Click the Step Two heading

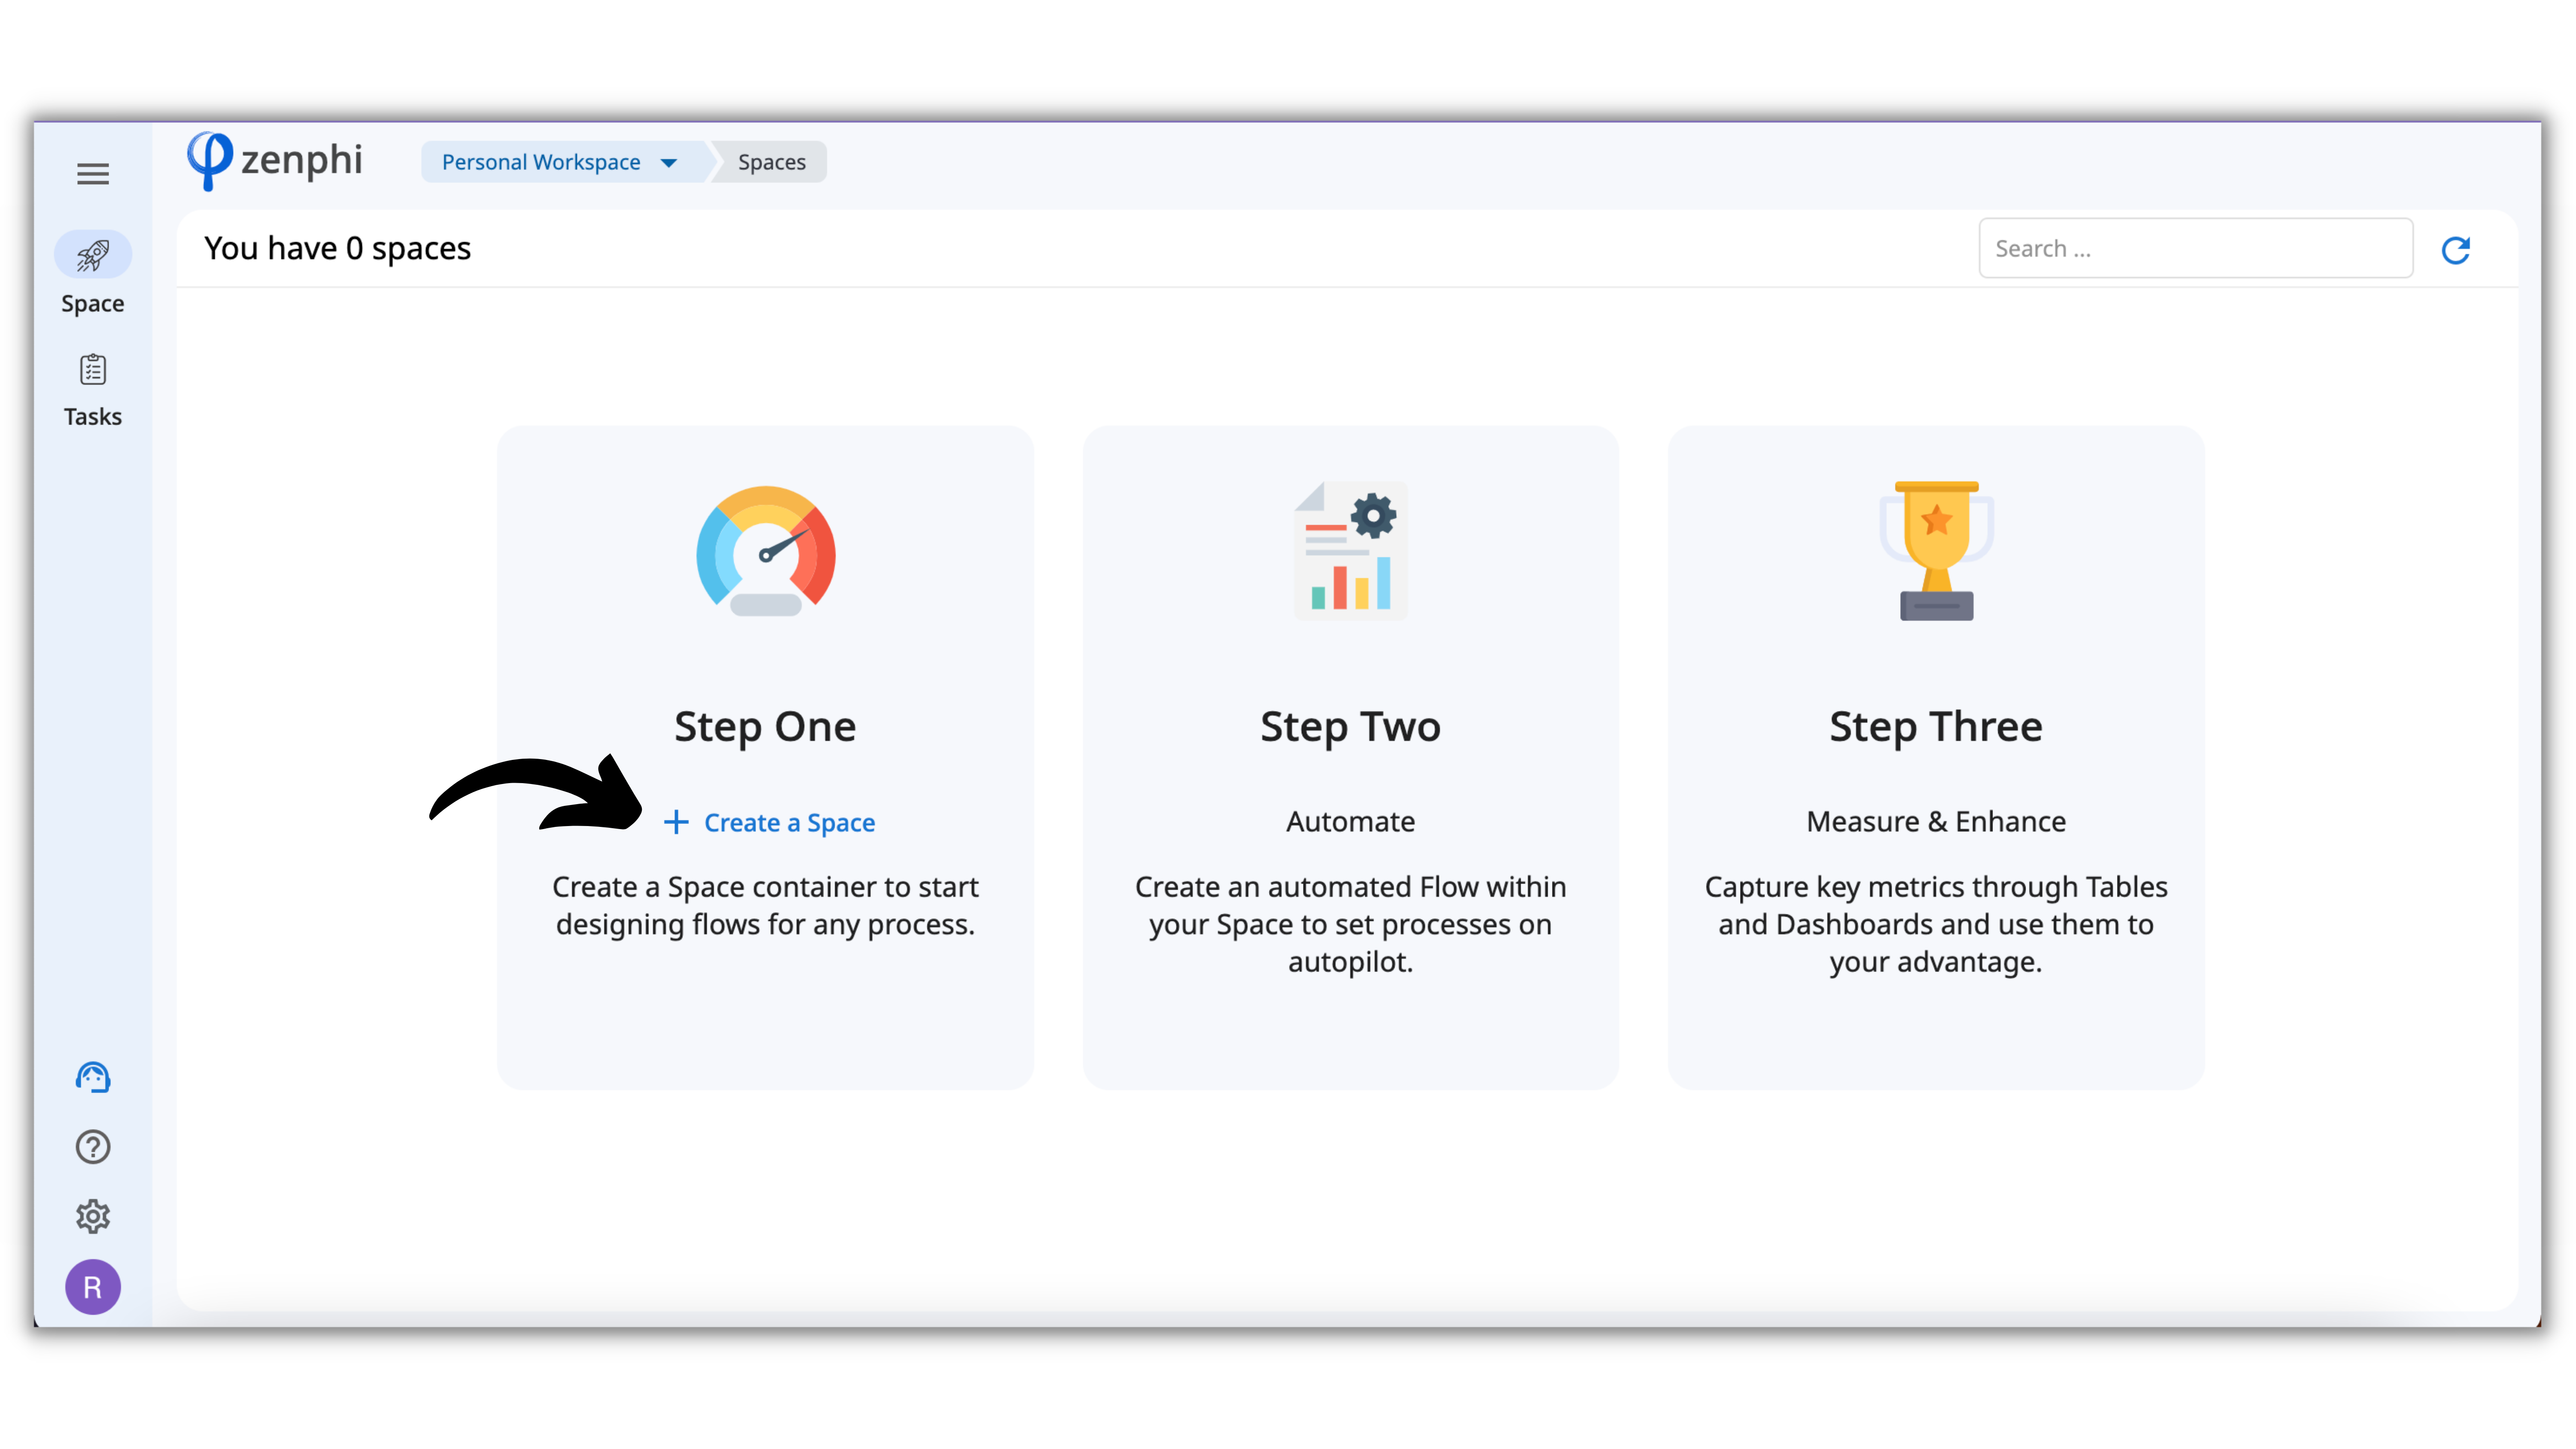[x=1350, y=727]
